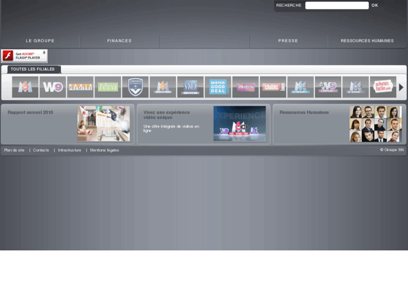Click the employee portraits thumbnail

375,124
